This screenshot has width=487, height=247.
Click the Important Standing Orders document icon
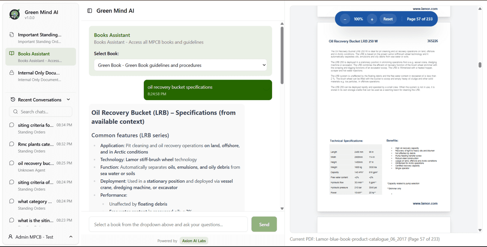pyautogui.click(x=12, y=34)
